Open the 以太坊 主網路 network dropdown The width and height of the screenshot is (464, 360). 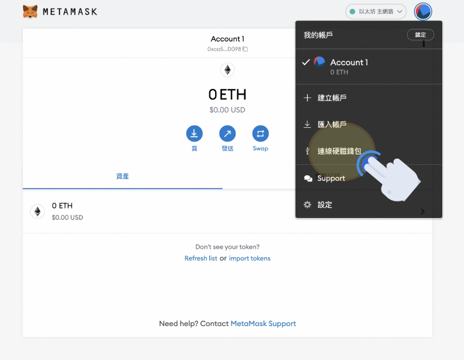pyautogui.click(x=376, y=12)
